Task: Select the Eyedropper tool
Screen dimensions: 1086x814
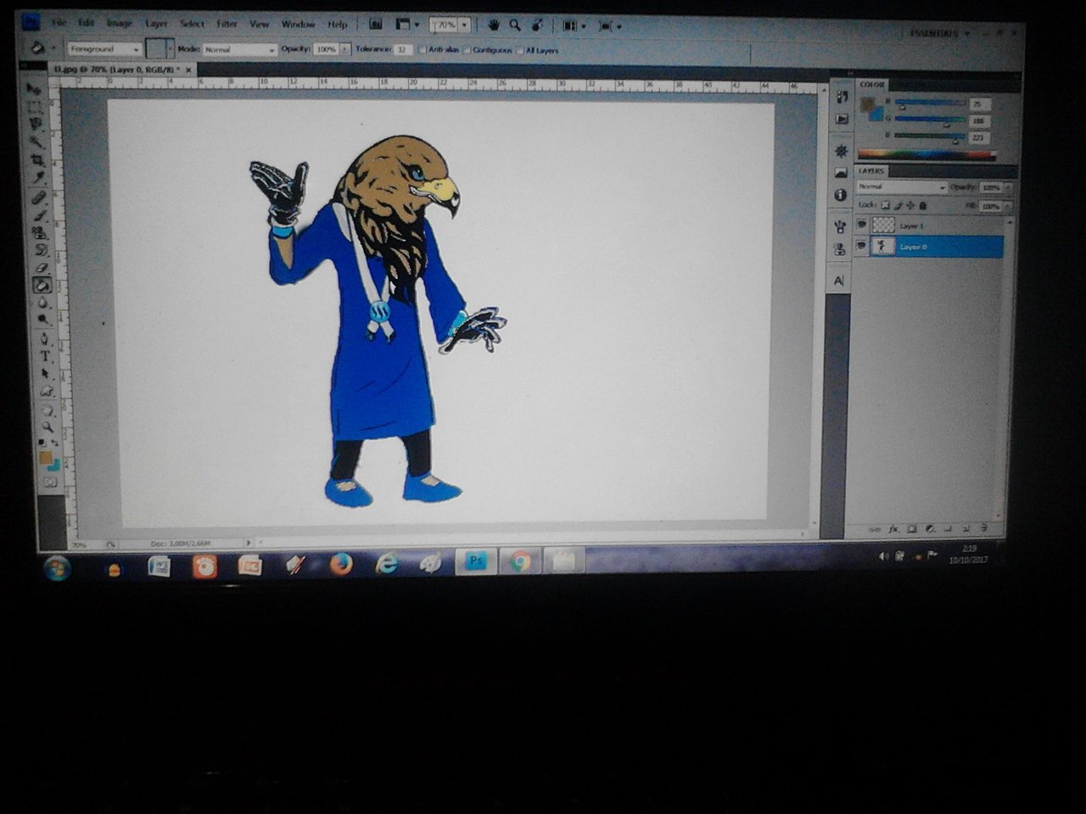Action: point(39,178)
